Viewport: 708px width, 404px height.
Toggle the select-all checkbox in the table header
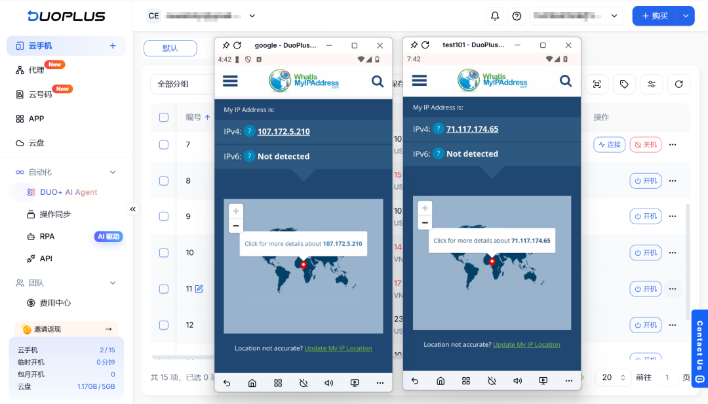click(164, 117)
